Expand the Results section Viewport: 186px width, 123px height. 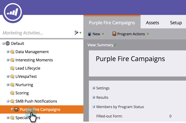pyautogui.click(x=94, y=97)
